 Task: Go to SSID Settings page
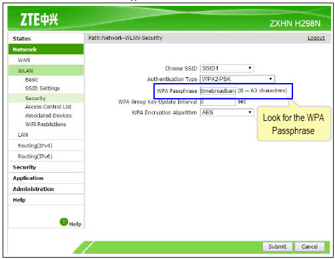click(x=43, y=88)
